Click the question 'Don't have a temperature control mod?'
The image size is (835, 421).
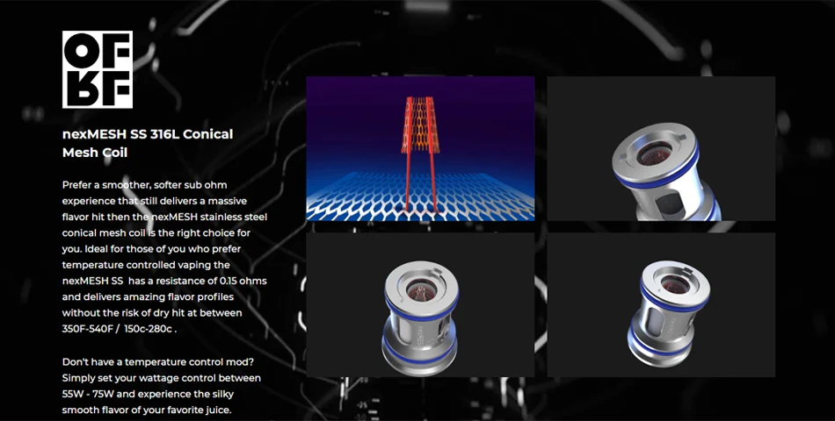[158, 362]
